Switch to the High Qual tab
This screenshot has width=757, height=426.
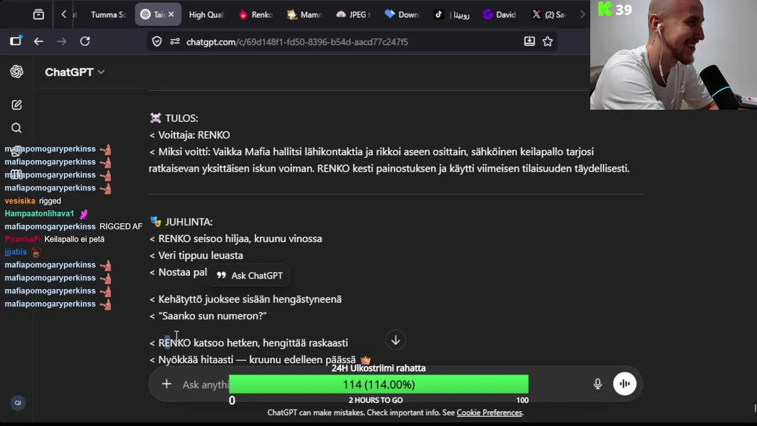tap(206, 14)
